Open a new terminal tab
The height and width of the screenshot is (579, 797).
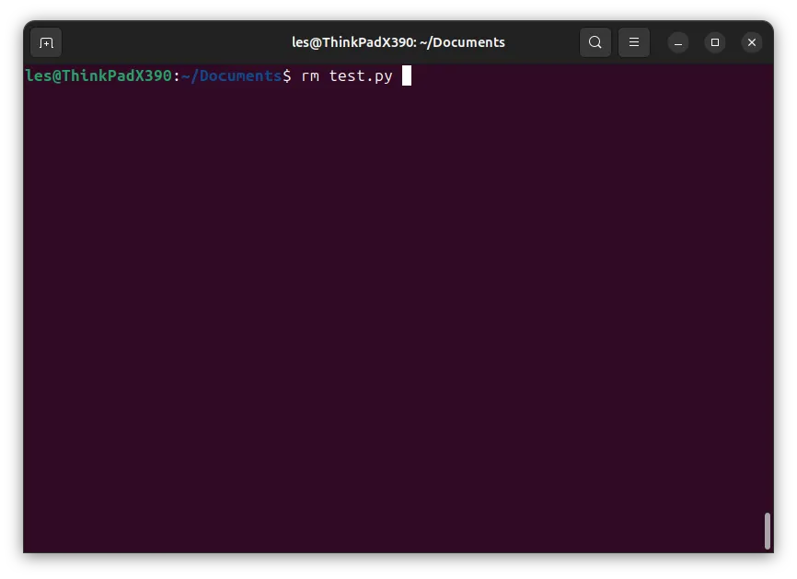tap(46, 42)
